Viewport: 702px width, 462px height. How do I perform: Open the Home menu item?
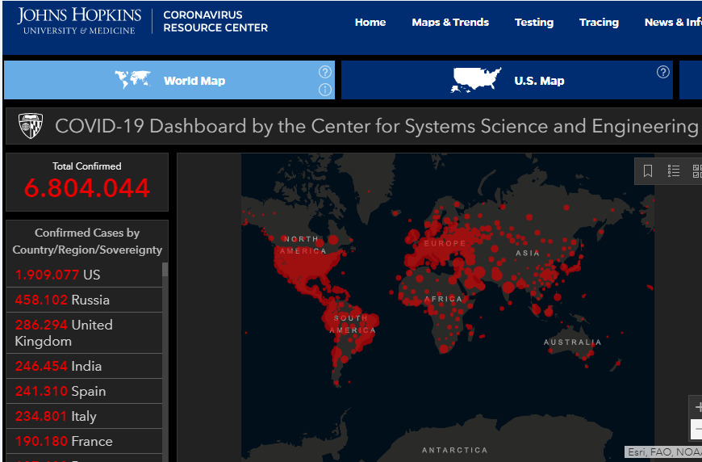(x=370, y=22)
